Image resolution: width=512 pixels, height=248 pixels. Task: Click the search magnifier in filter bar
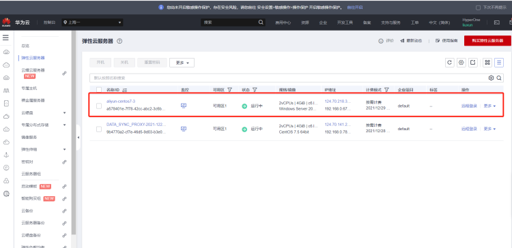tap(499, 78)
